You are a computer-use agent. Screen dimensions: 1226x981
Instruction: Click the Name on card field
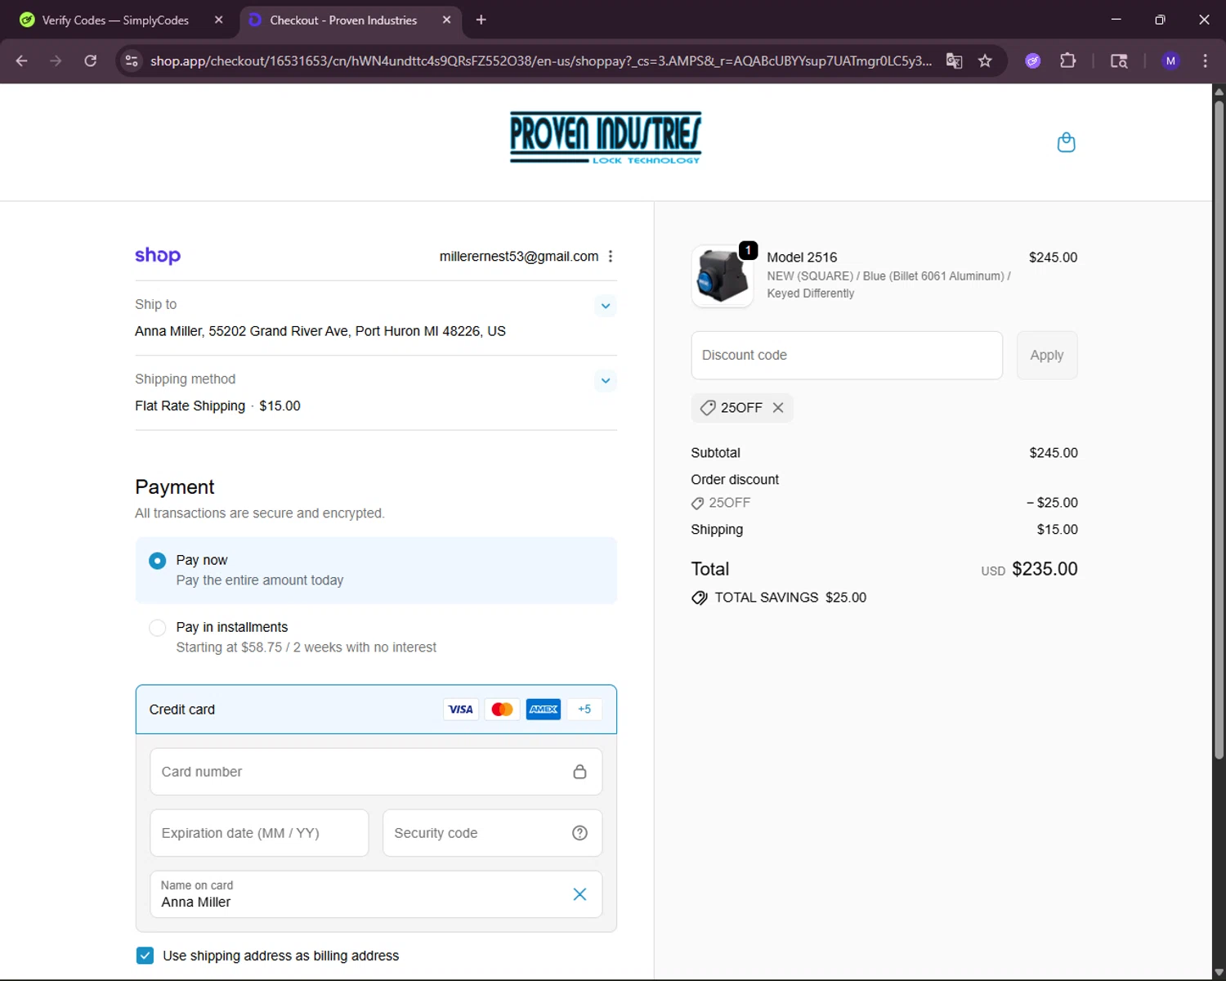pyautogui.click(x=376, y=894)
